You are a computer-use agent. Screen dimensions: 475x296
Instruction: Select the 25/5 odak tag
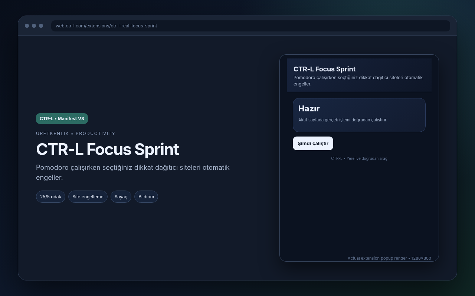50,196
